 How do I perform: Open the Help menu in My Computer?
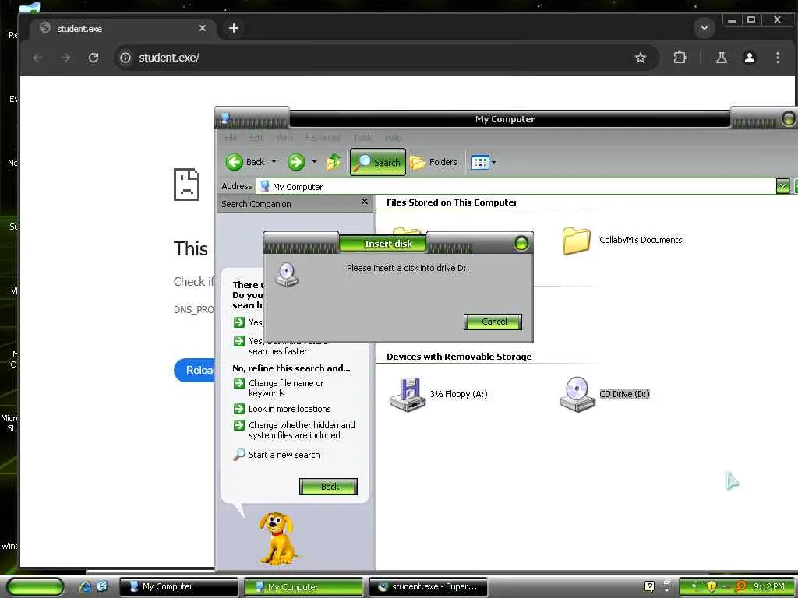pos(394,138)
